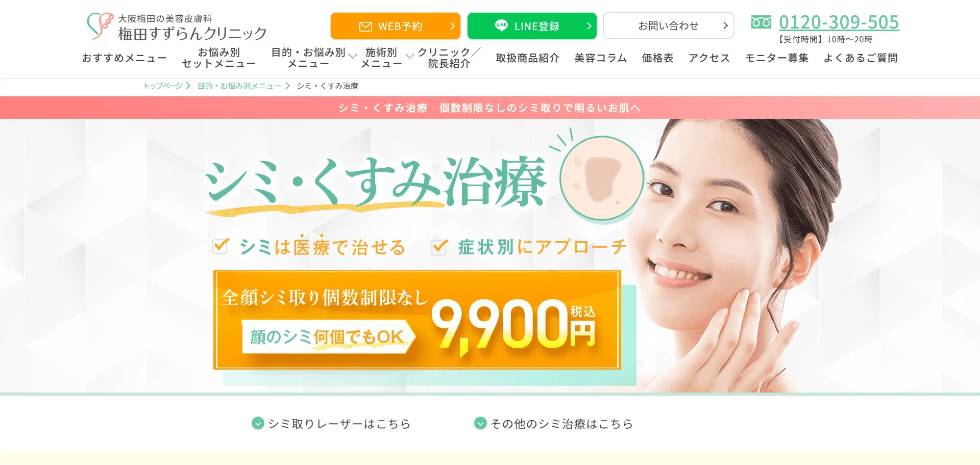Viewport: 980px width, 465px height.
Task: Open the クリニック／院長紹介 menu
Action: coord(449,58)
